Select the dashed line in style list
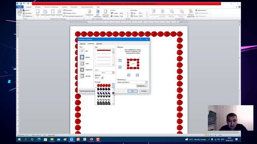Image resolution: width=257 pixels, height=144 pixels. tap(104, 60)
